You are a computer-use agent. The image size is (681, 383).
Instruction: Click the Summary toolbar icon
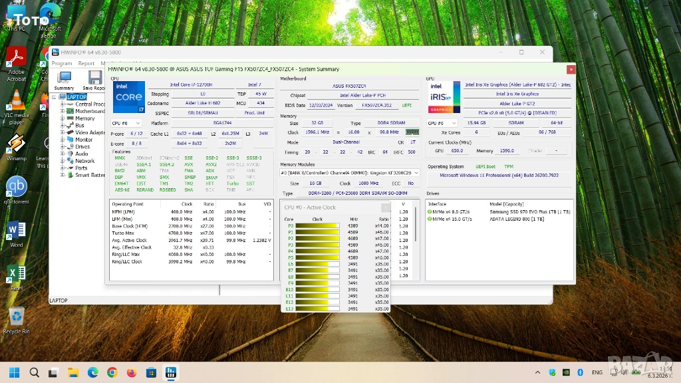point(65,78)
